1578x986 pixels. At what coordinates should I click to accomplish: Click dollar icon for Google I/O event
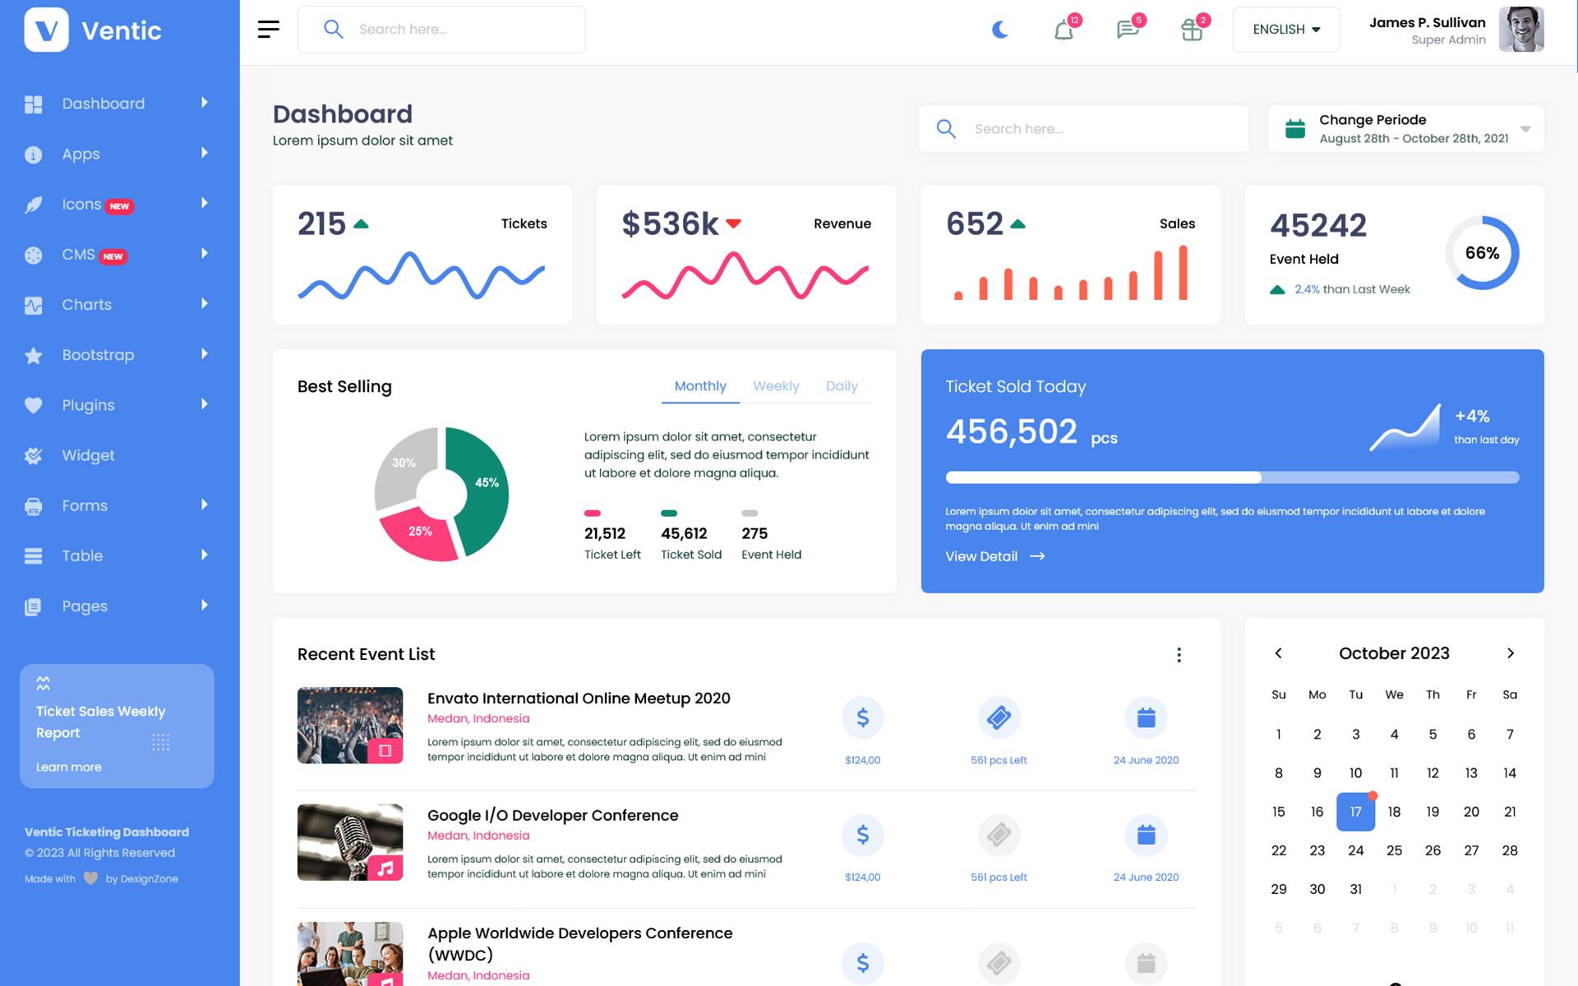pyautogui.click(x=862, y=835)
